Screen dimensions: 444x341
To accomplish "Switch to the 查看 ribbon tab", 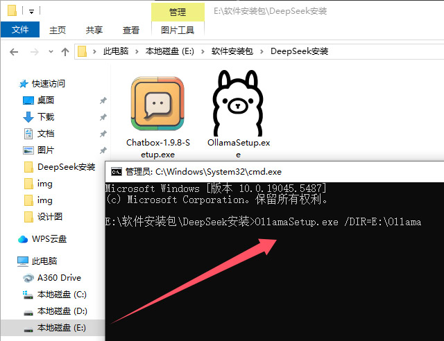I will pyautogui.click(x=131, y=30).
